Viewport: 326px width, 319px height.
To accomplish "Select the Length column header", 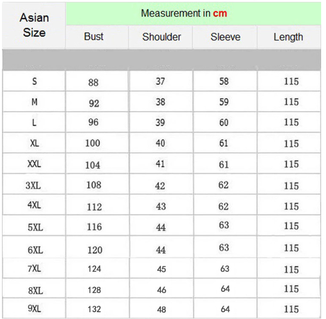I will (x=288, y=37).
